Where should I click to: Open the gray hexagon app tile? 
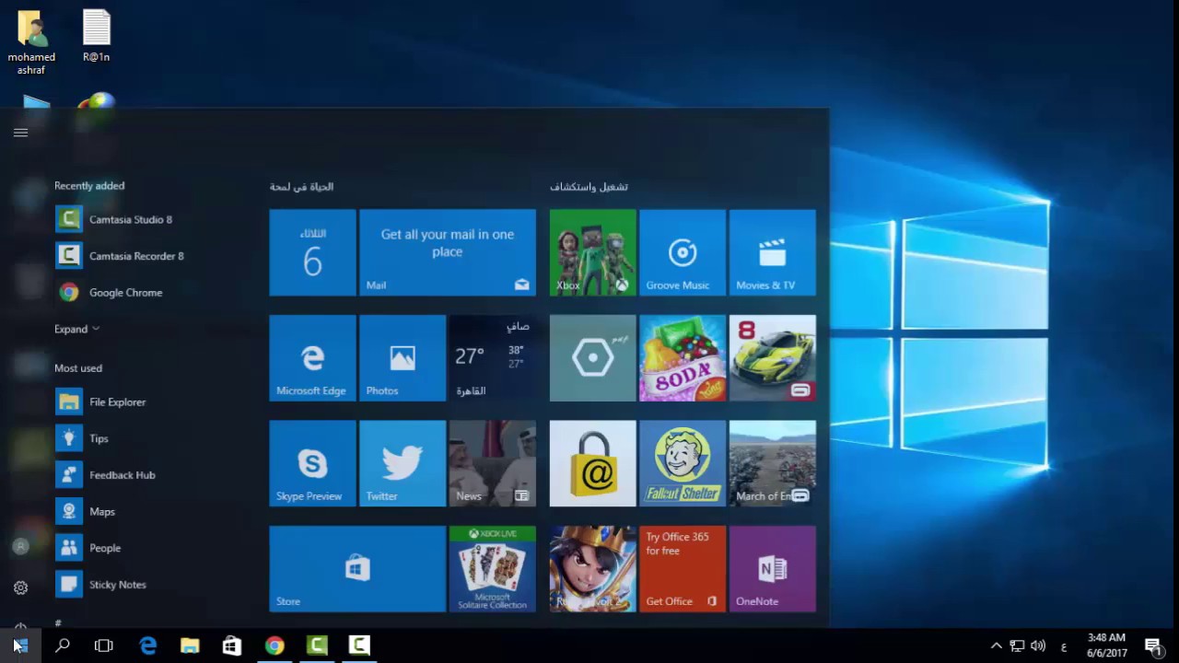[593, 358]
